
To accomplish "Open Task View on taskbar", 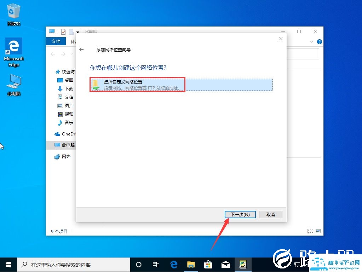I will coord(156,265).
